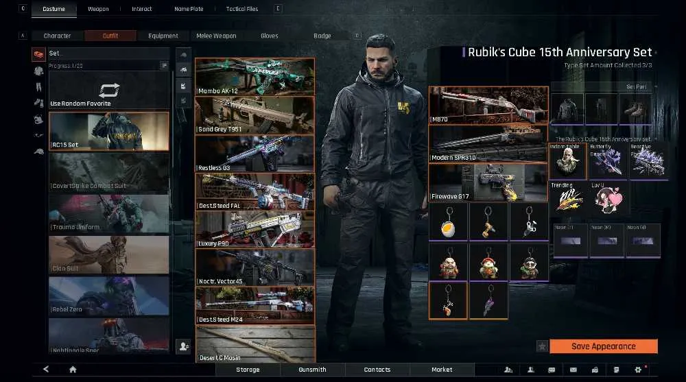
Task: Select the drill keychain charm
Action: click(488, 222)
